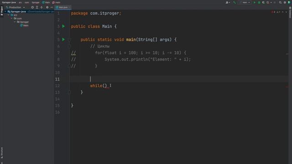
Task: Hide the Project panel with minus icon
Action: pos(52,7)
